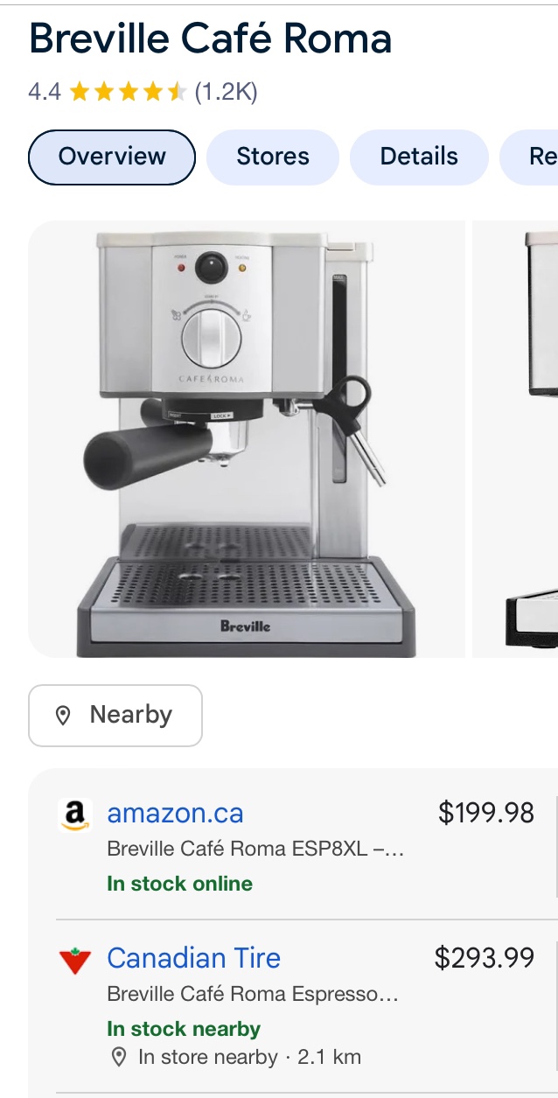Viewport: 558px width, 1098px height.
Task: Select the Breville Café Roma Espresso listing title
Action: coord(253,995)
